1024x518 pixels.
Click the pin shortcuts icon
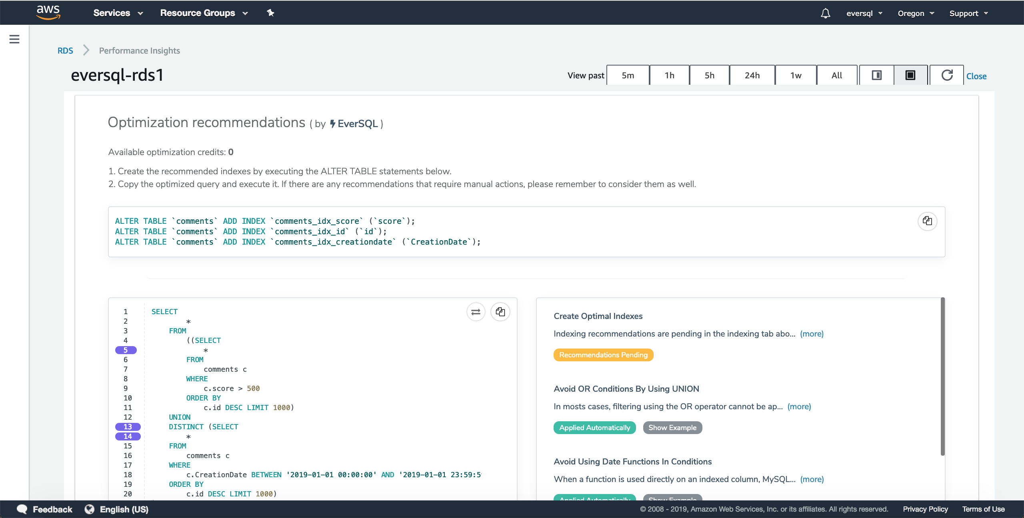[x=270, y=13]
